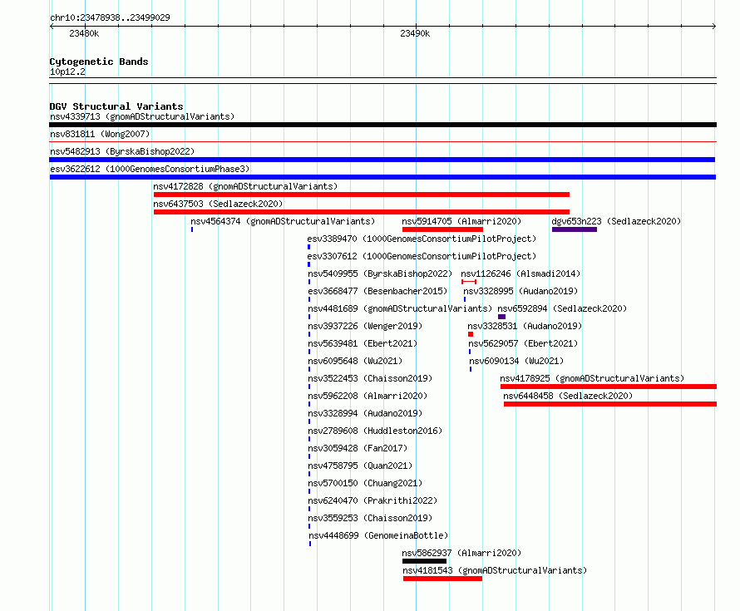
Task: Select nsv3559253 (Chaisson2019) label
Action: 370,518
